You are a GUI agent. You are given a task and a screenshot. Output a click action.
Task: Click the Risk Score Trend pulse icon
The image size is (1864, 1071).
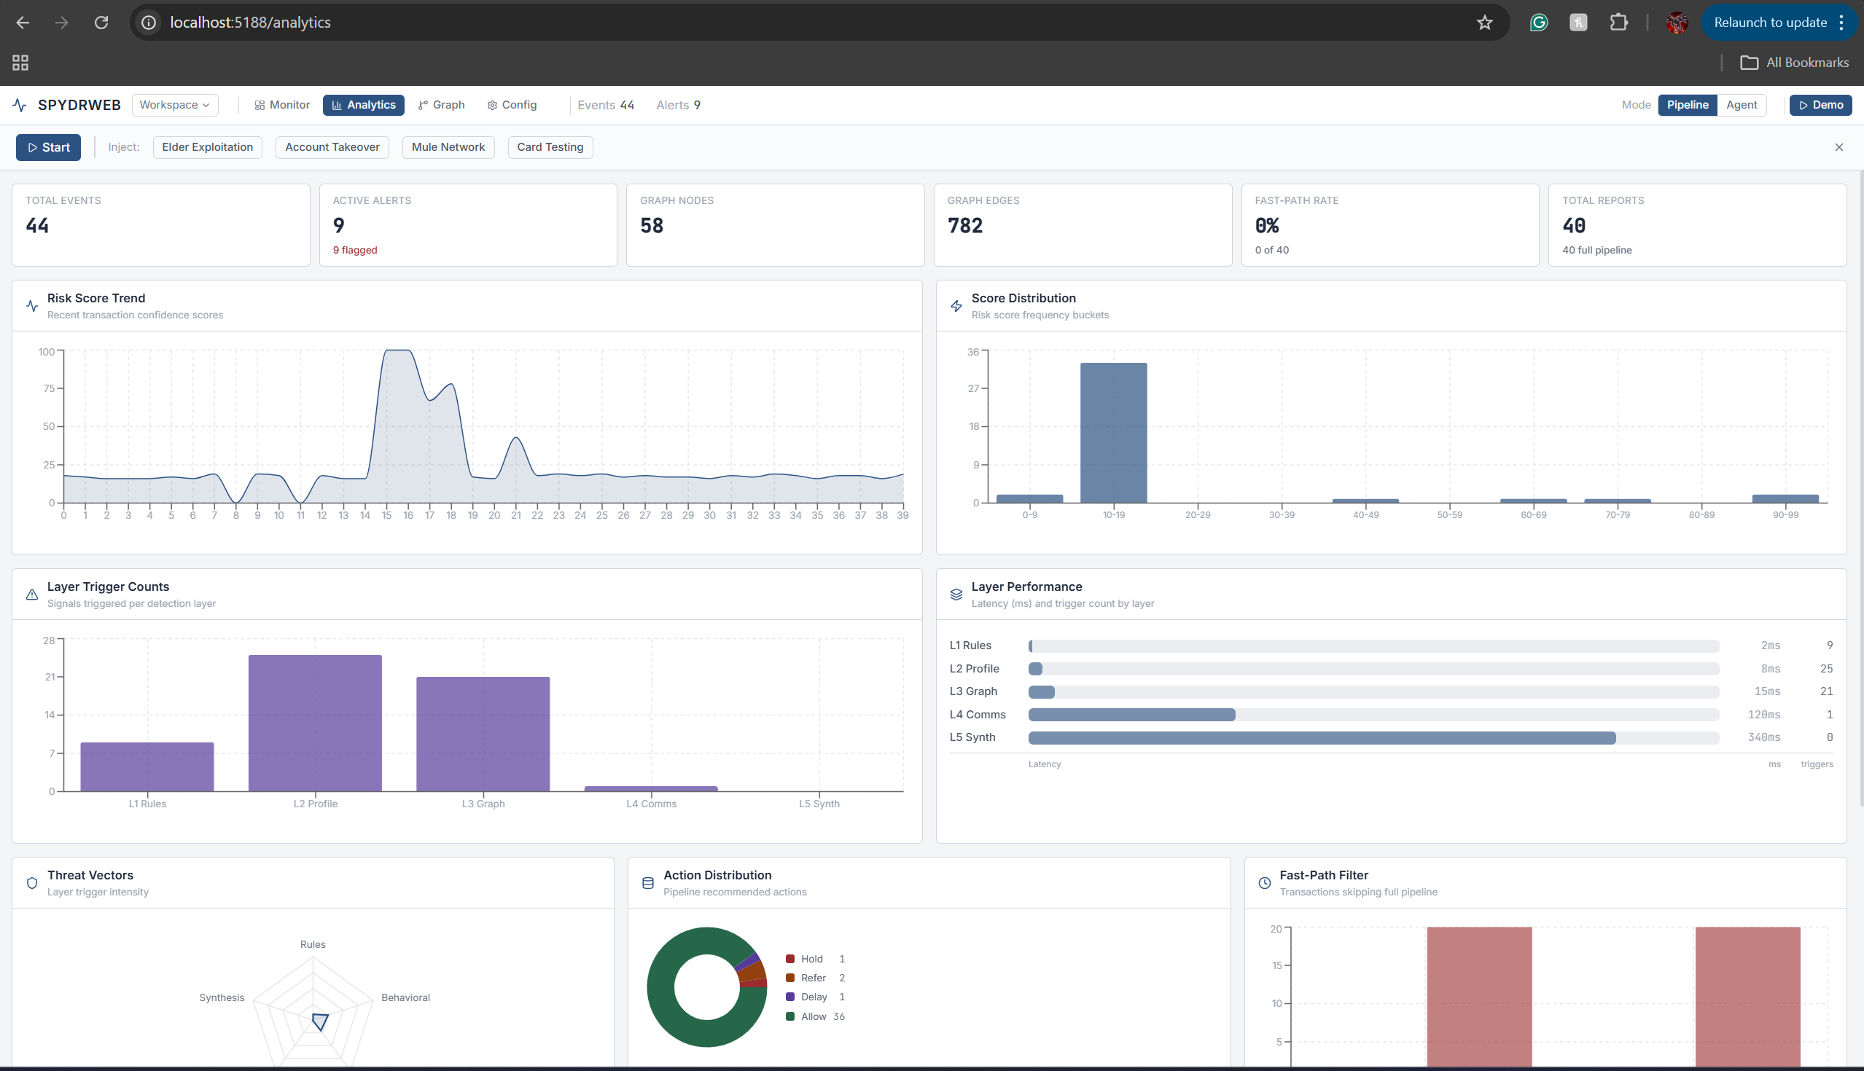[31, 306]
